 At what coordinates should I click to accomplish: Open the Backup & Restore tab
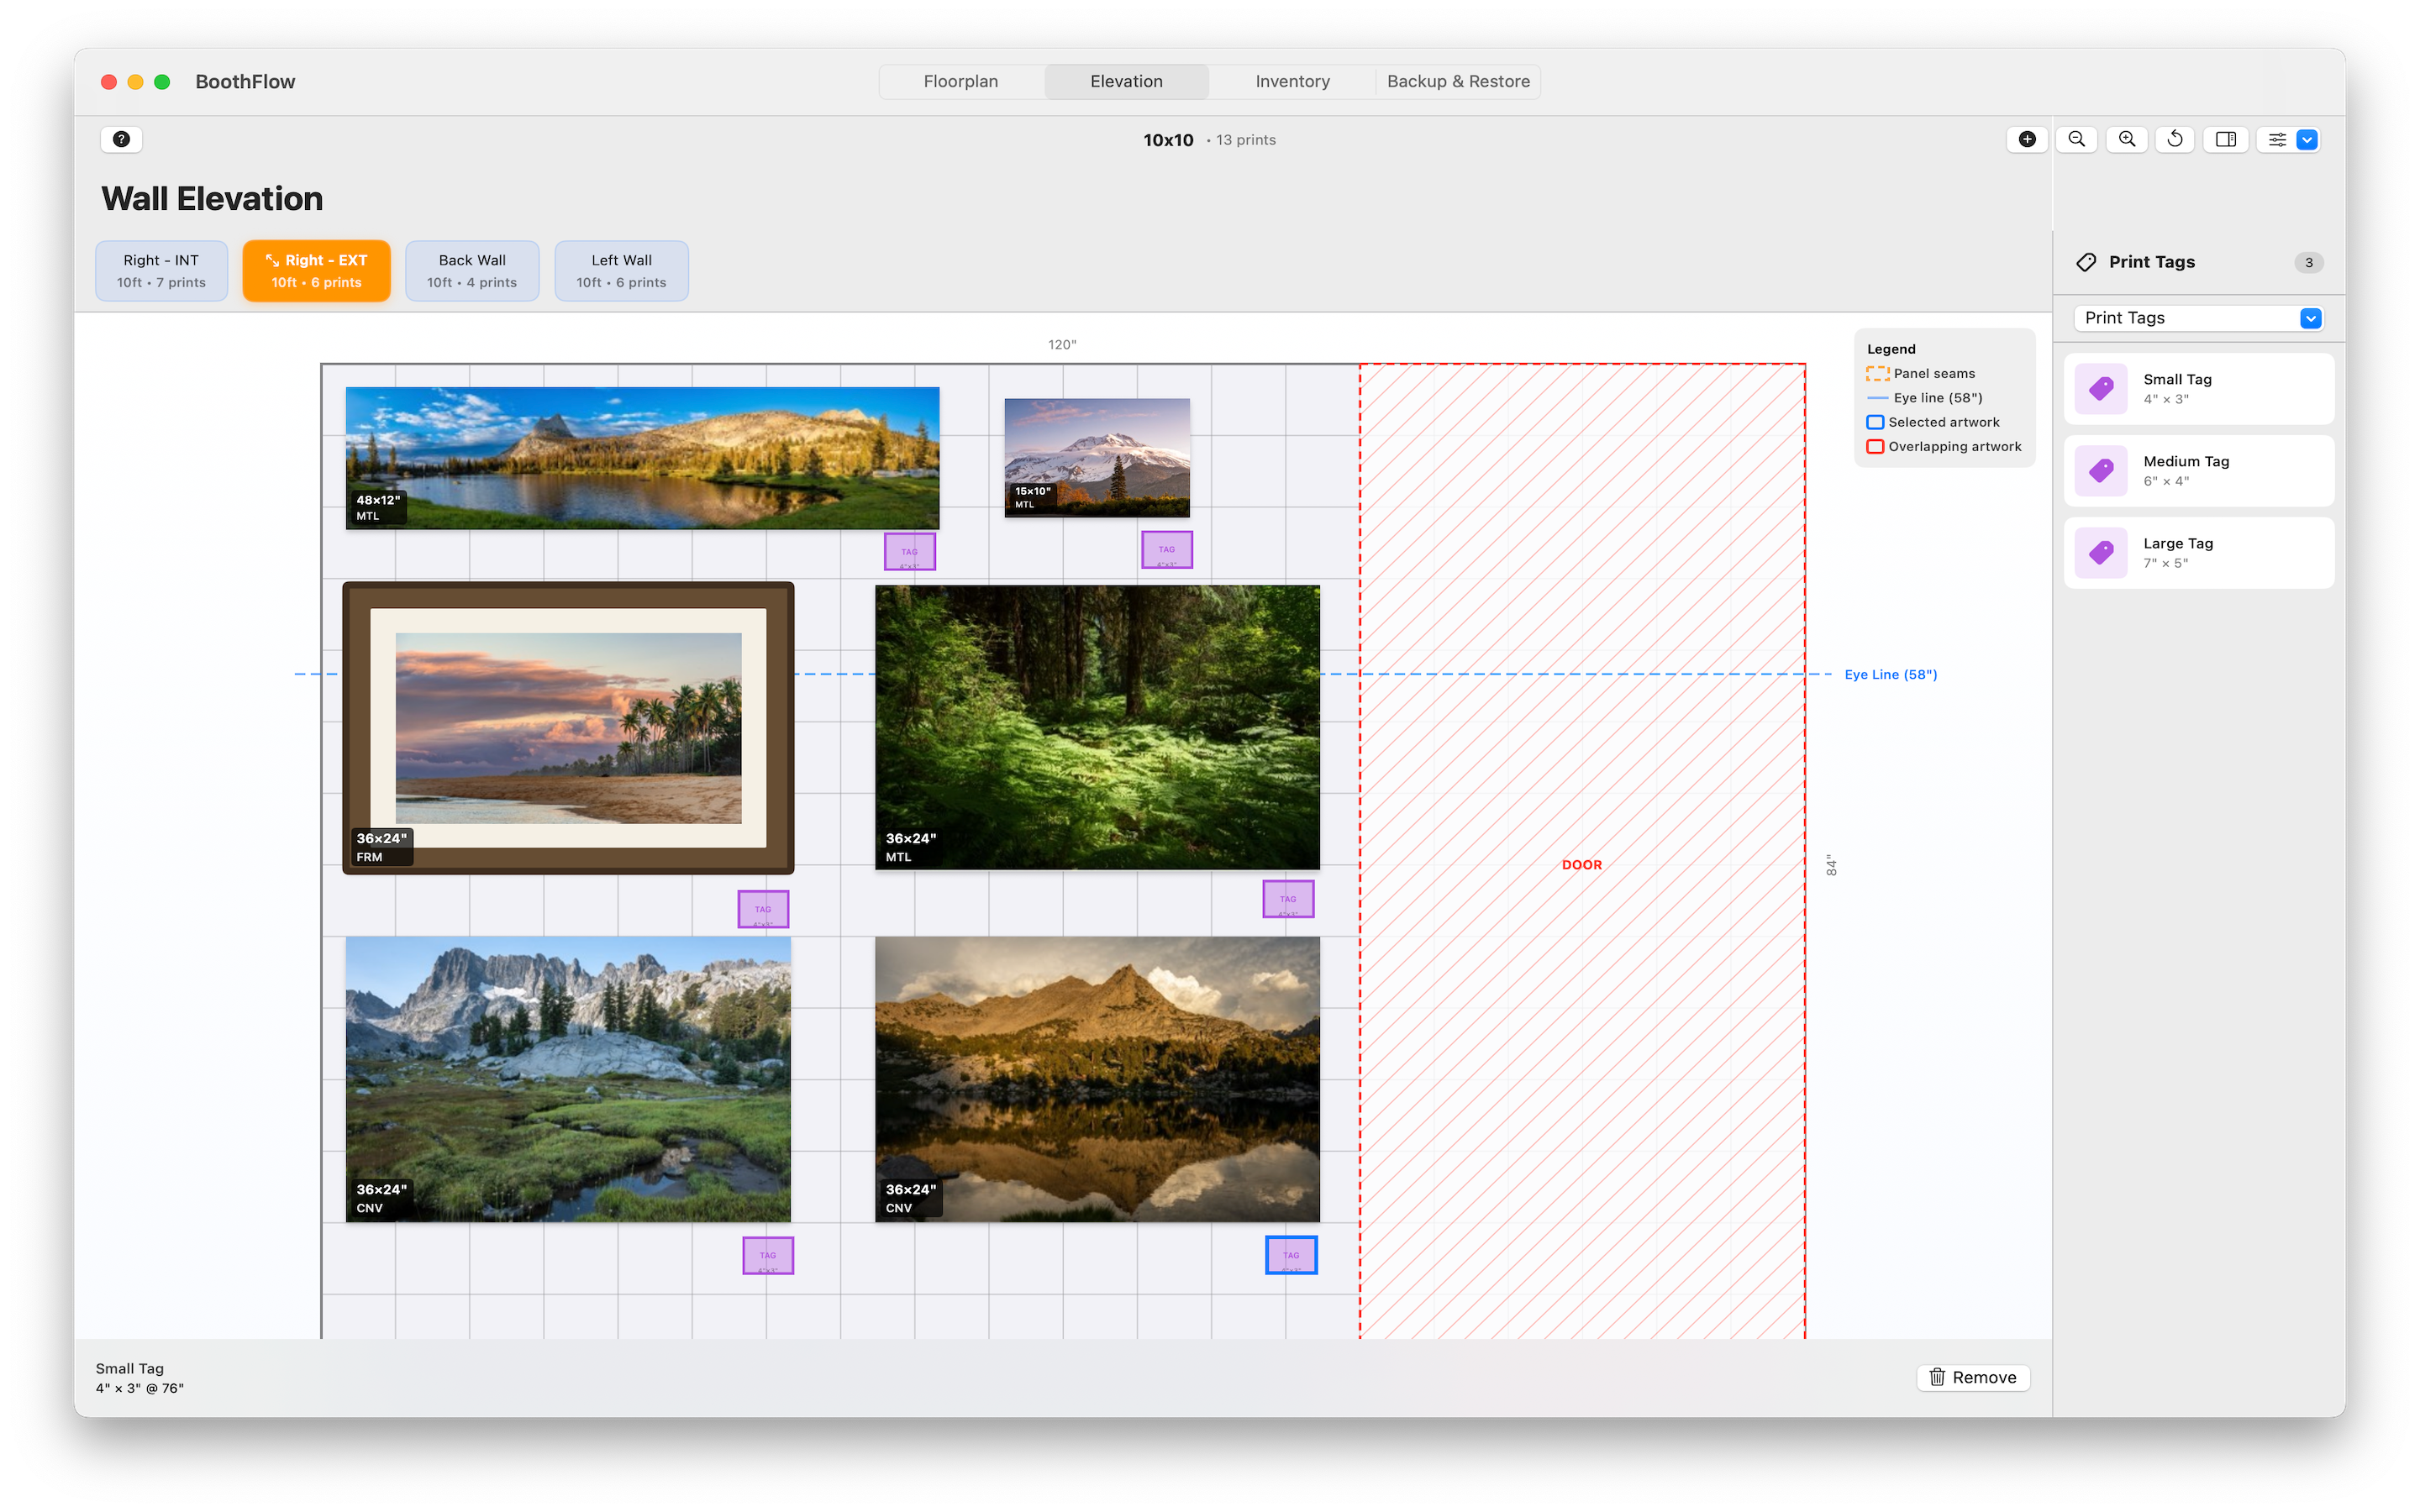(1458, 81)
